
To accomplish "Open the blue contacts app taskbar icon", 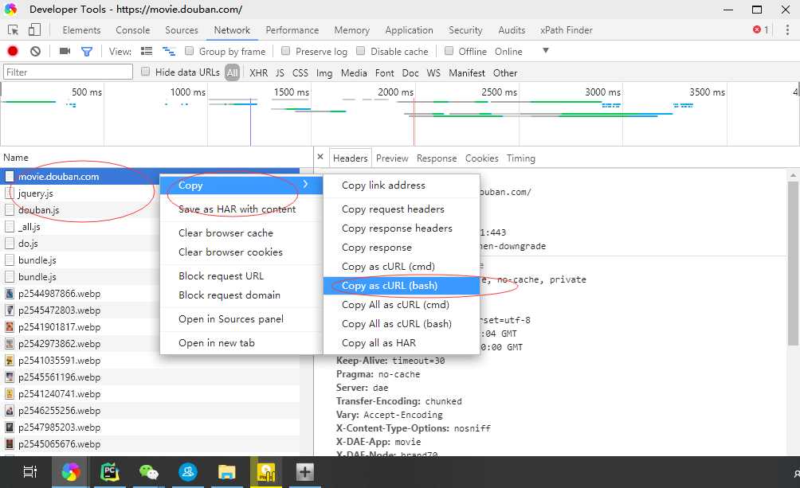I will point(188,472).
